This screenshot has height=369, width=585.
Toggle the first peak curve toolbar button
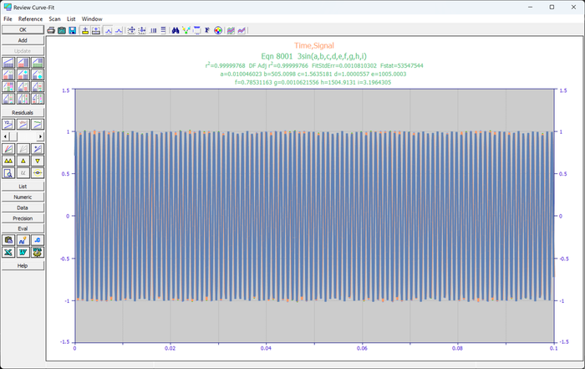coord(108,30)
